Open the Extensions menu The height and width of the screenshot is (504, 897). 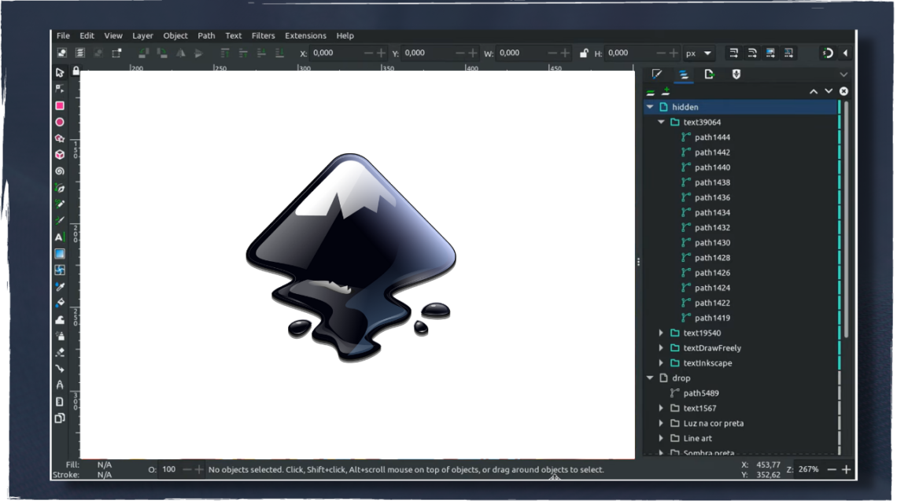click(305, 35)
